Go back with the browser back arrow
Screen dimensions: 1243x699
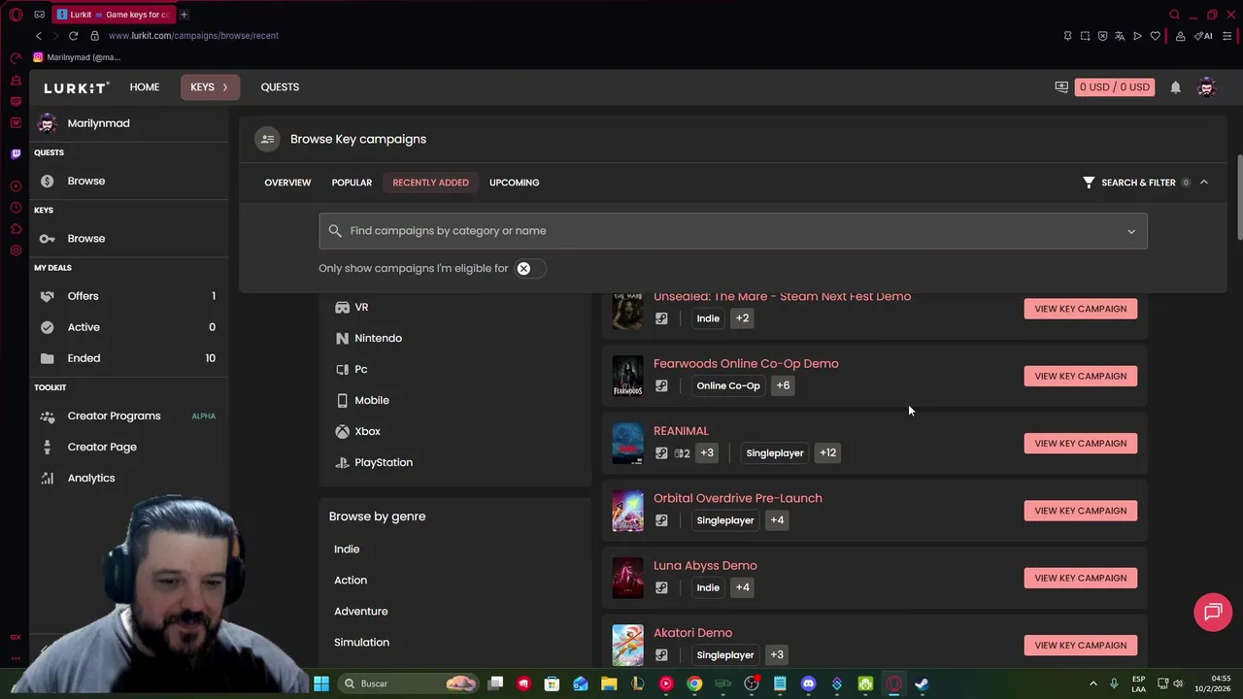(39, 36)
